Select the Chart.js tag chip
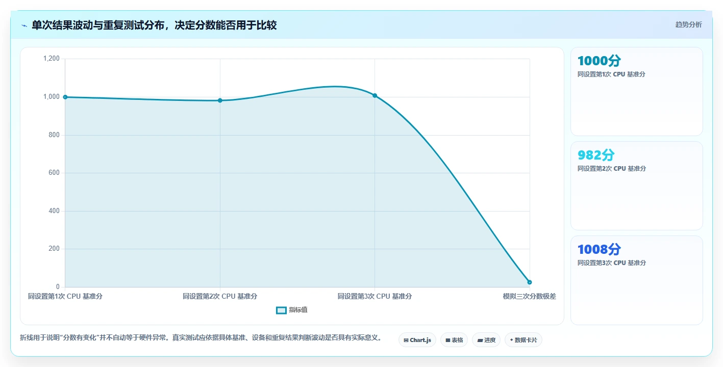This screenshot has height=367, width=723. 417,340
